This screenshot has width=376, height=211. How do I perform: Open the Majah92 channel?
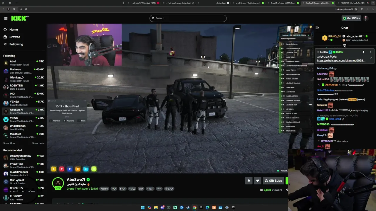pyautogui.click(x=23, y=135)
